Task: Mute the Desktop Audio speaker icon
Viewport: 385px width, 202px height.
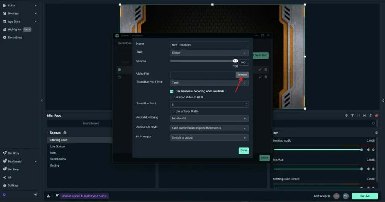Action: 368,150
